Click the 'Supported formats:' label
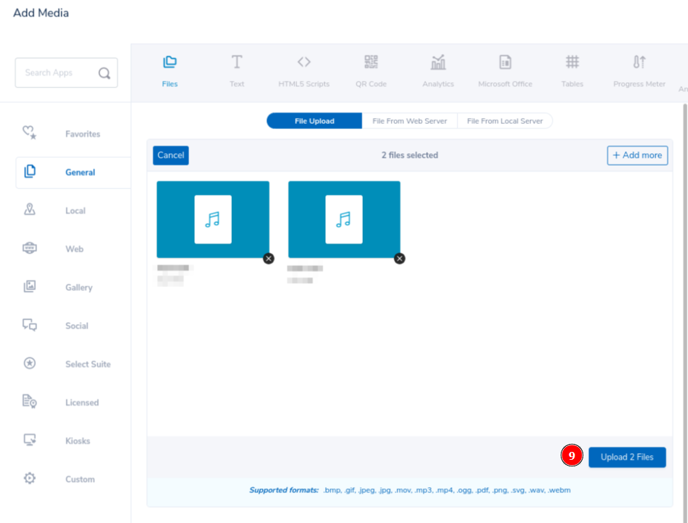 [284, 490]
